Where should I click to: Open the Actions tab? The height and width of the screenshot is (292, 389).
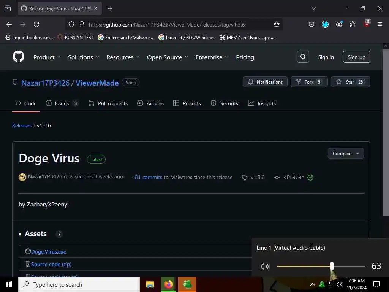(150, 103)
